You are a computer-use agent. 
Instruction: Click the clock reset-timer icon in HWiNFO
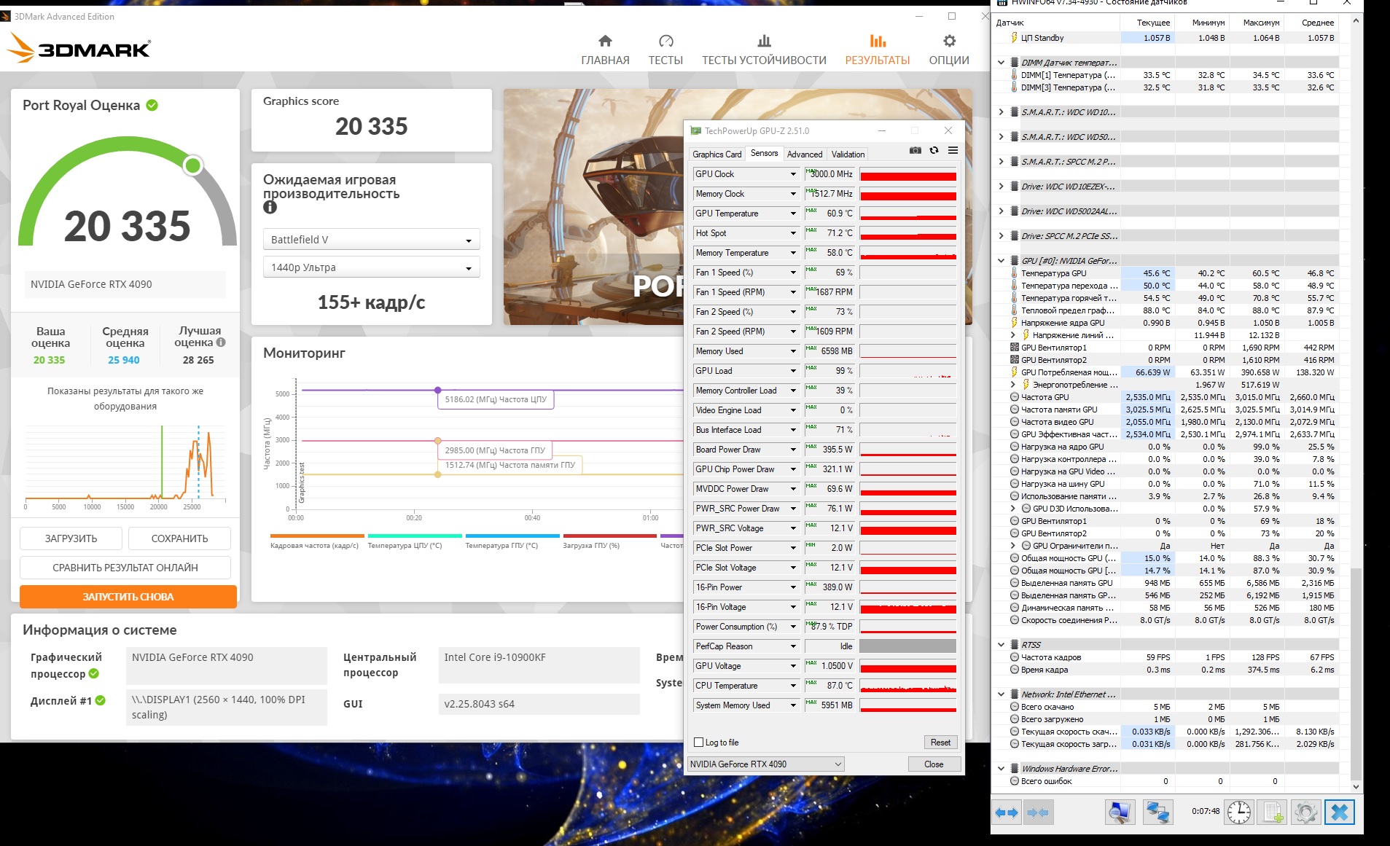pos(1238,812)
